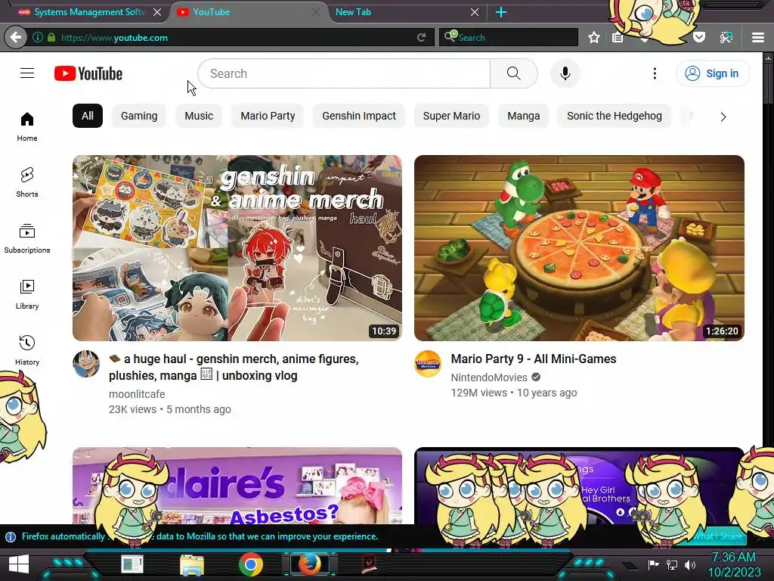
Task: Click the network tray icon
Action: point(672,564)
